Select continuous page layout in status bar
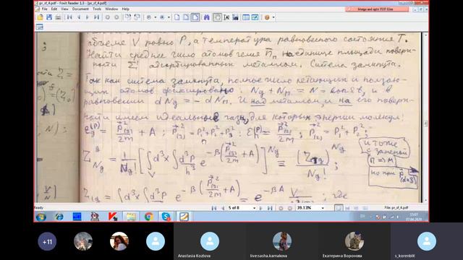Screen dimensions: 463x260 pos(347,208)
